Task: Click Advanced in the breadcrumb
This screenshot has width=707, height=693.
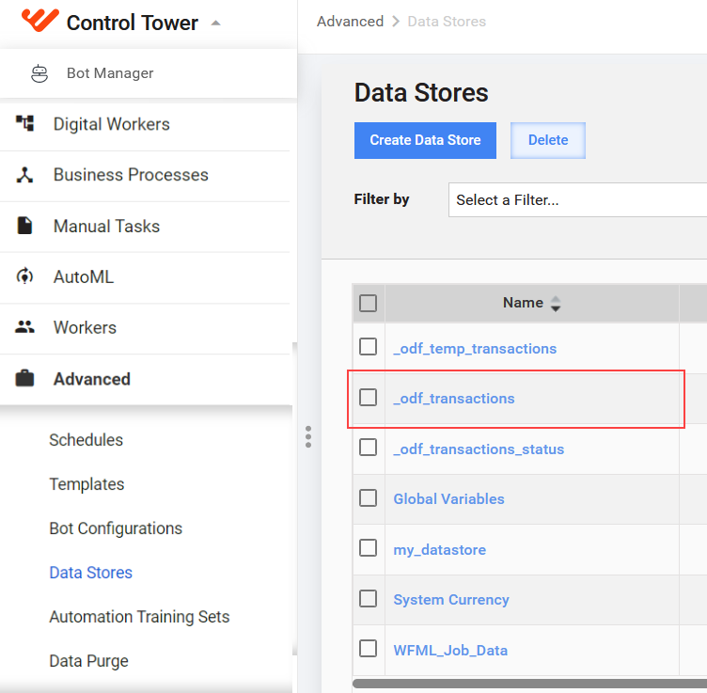Action: pyautogui.click(x=350, y=22)
